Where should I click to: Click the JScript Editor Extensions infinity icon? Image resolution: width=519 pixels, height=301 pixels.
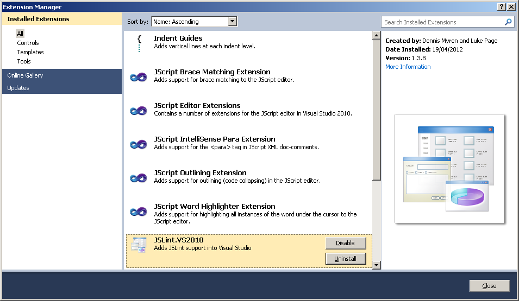coord(139,111)
